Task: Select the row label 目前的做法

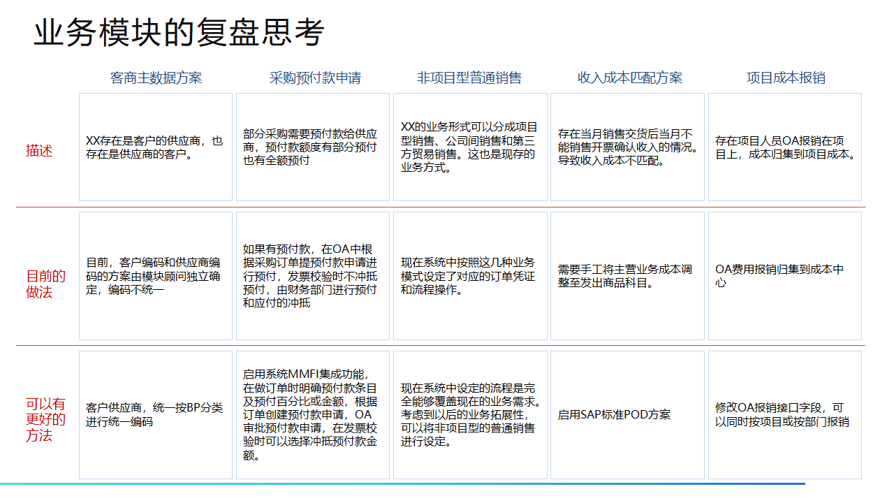Action: click(46, 284)
